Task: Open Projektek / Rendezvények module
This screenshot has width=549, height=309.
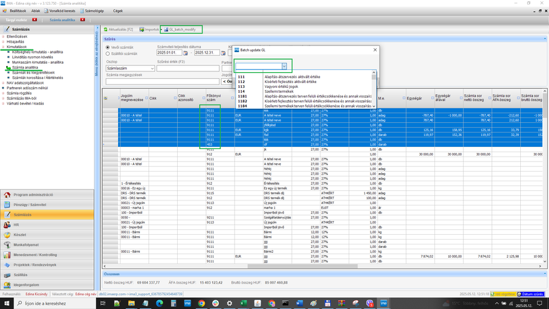Action: [47, 265]
